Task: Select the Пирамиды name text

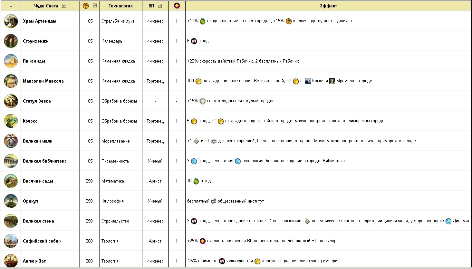Action: [x=34, y=61]
